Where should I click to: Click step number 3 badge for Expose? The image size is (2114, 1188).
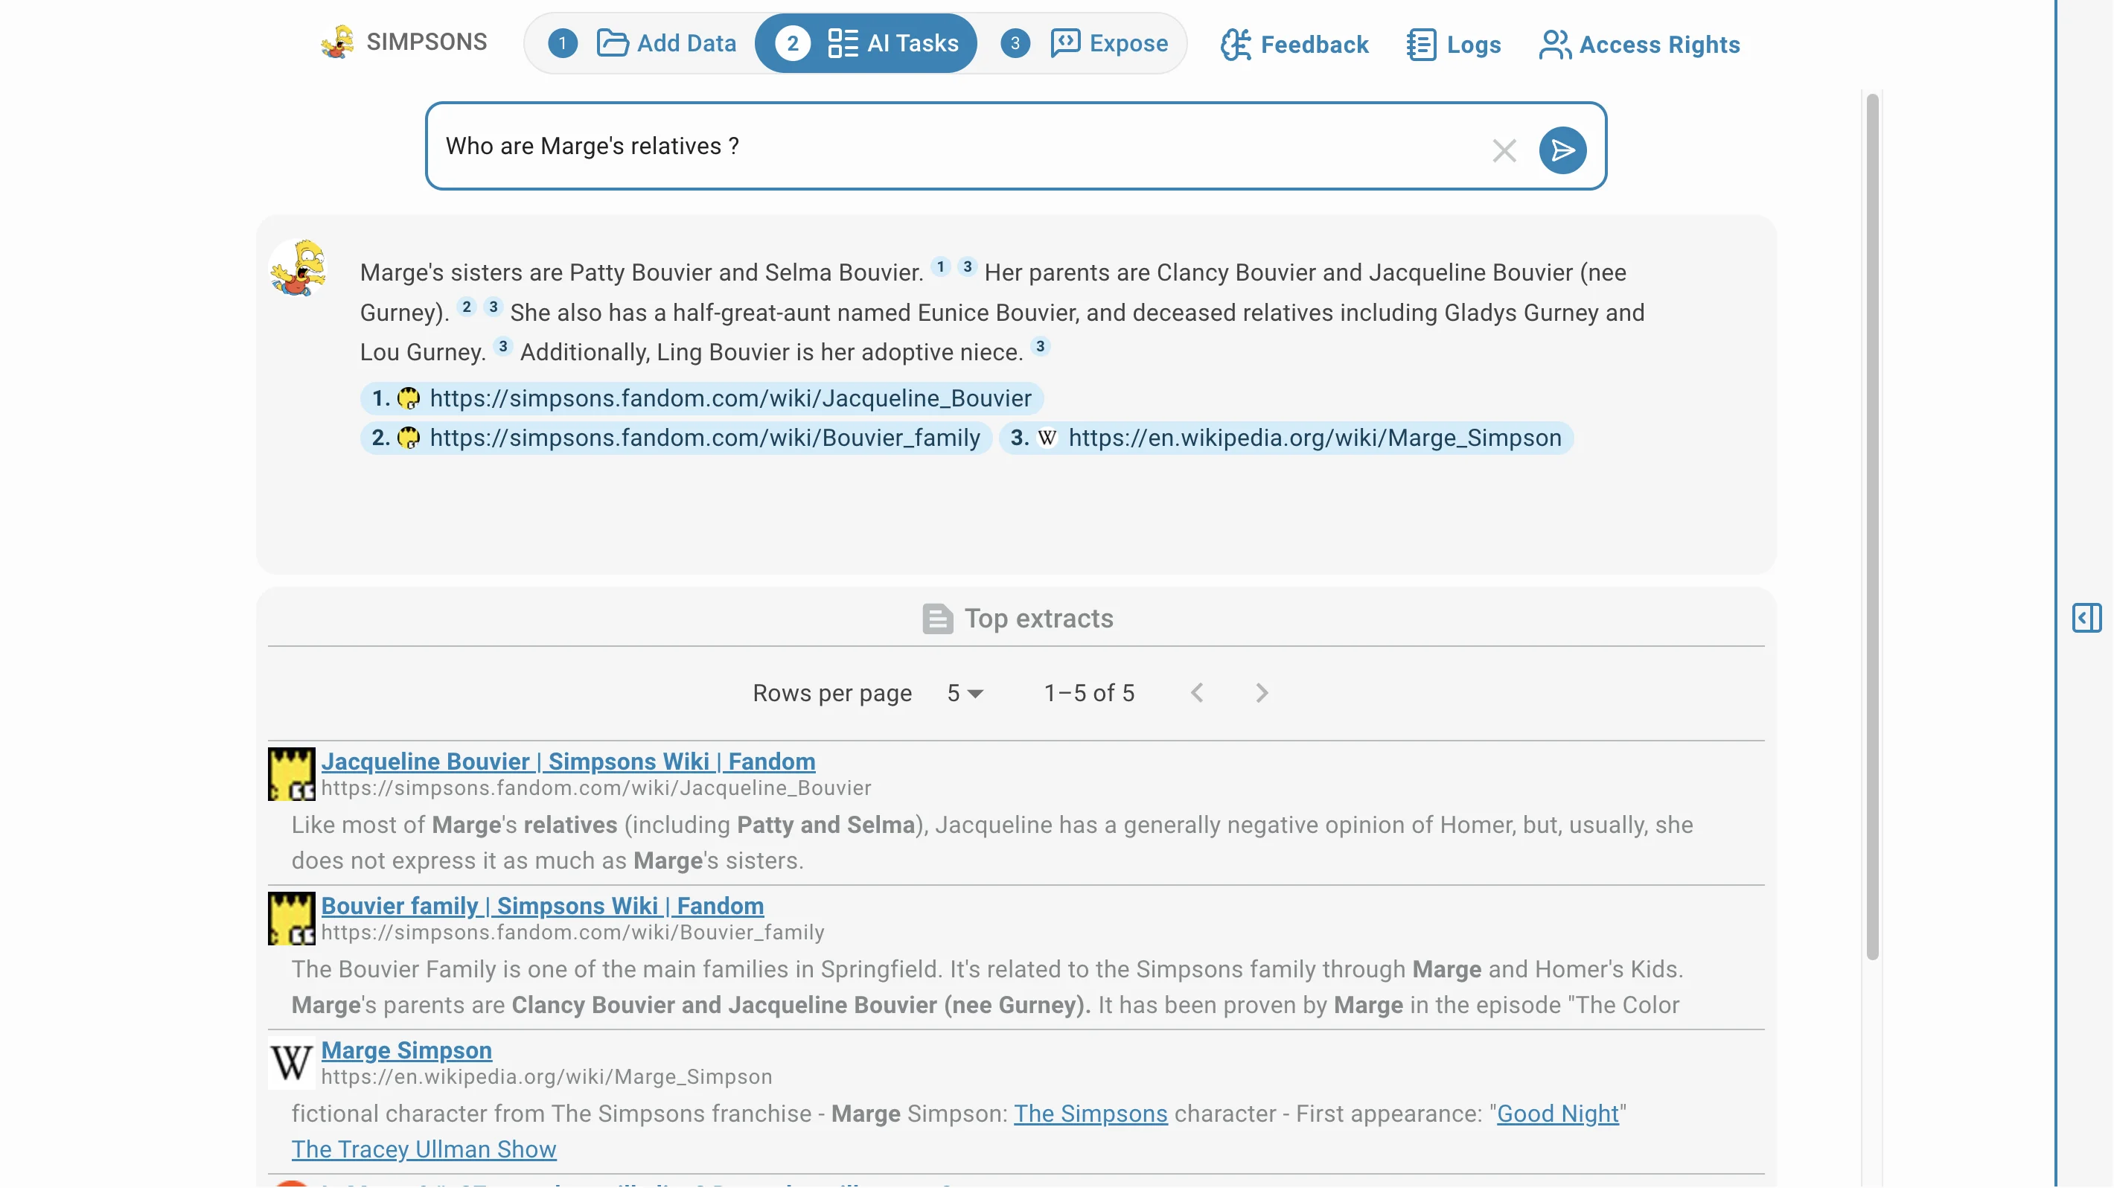(x=1015, y=42)
